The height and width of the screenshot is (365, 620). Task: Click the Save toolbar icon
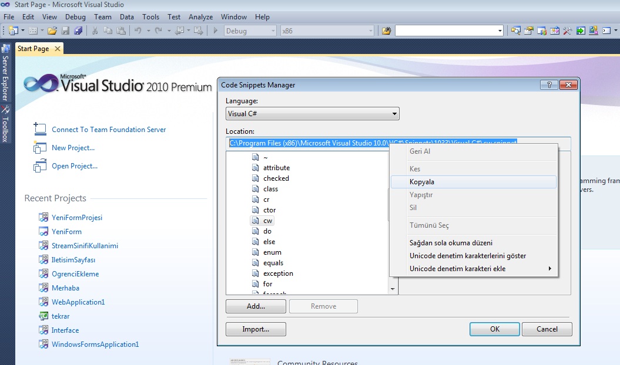[66, 31]
